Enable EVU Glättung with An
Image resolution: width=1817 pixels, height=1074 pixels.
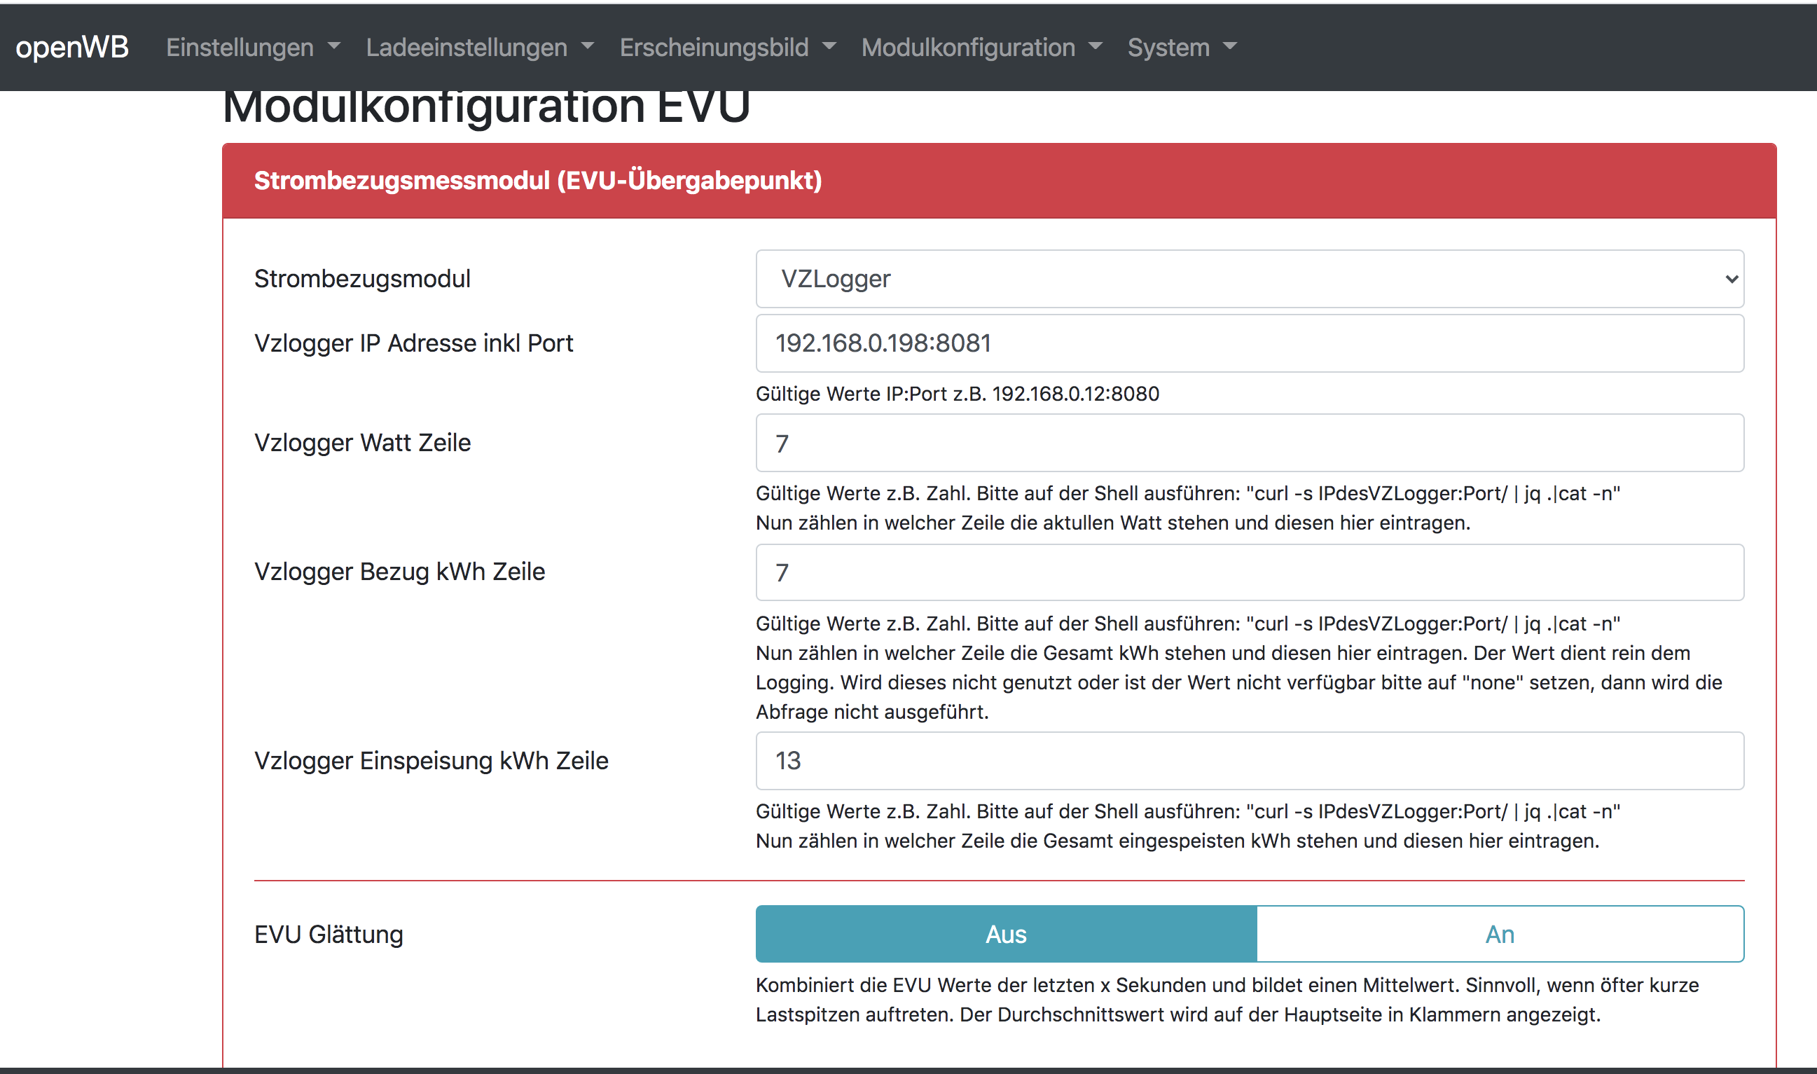1499,935
